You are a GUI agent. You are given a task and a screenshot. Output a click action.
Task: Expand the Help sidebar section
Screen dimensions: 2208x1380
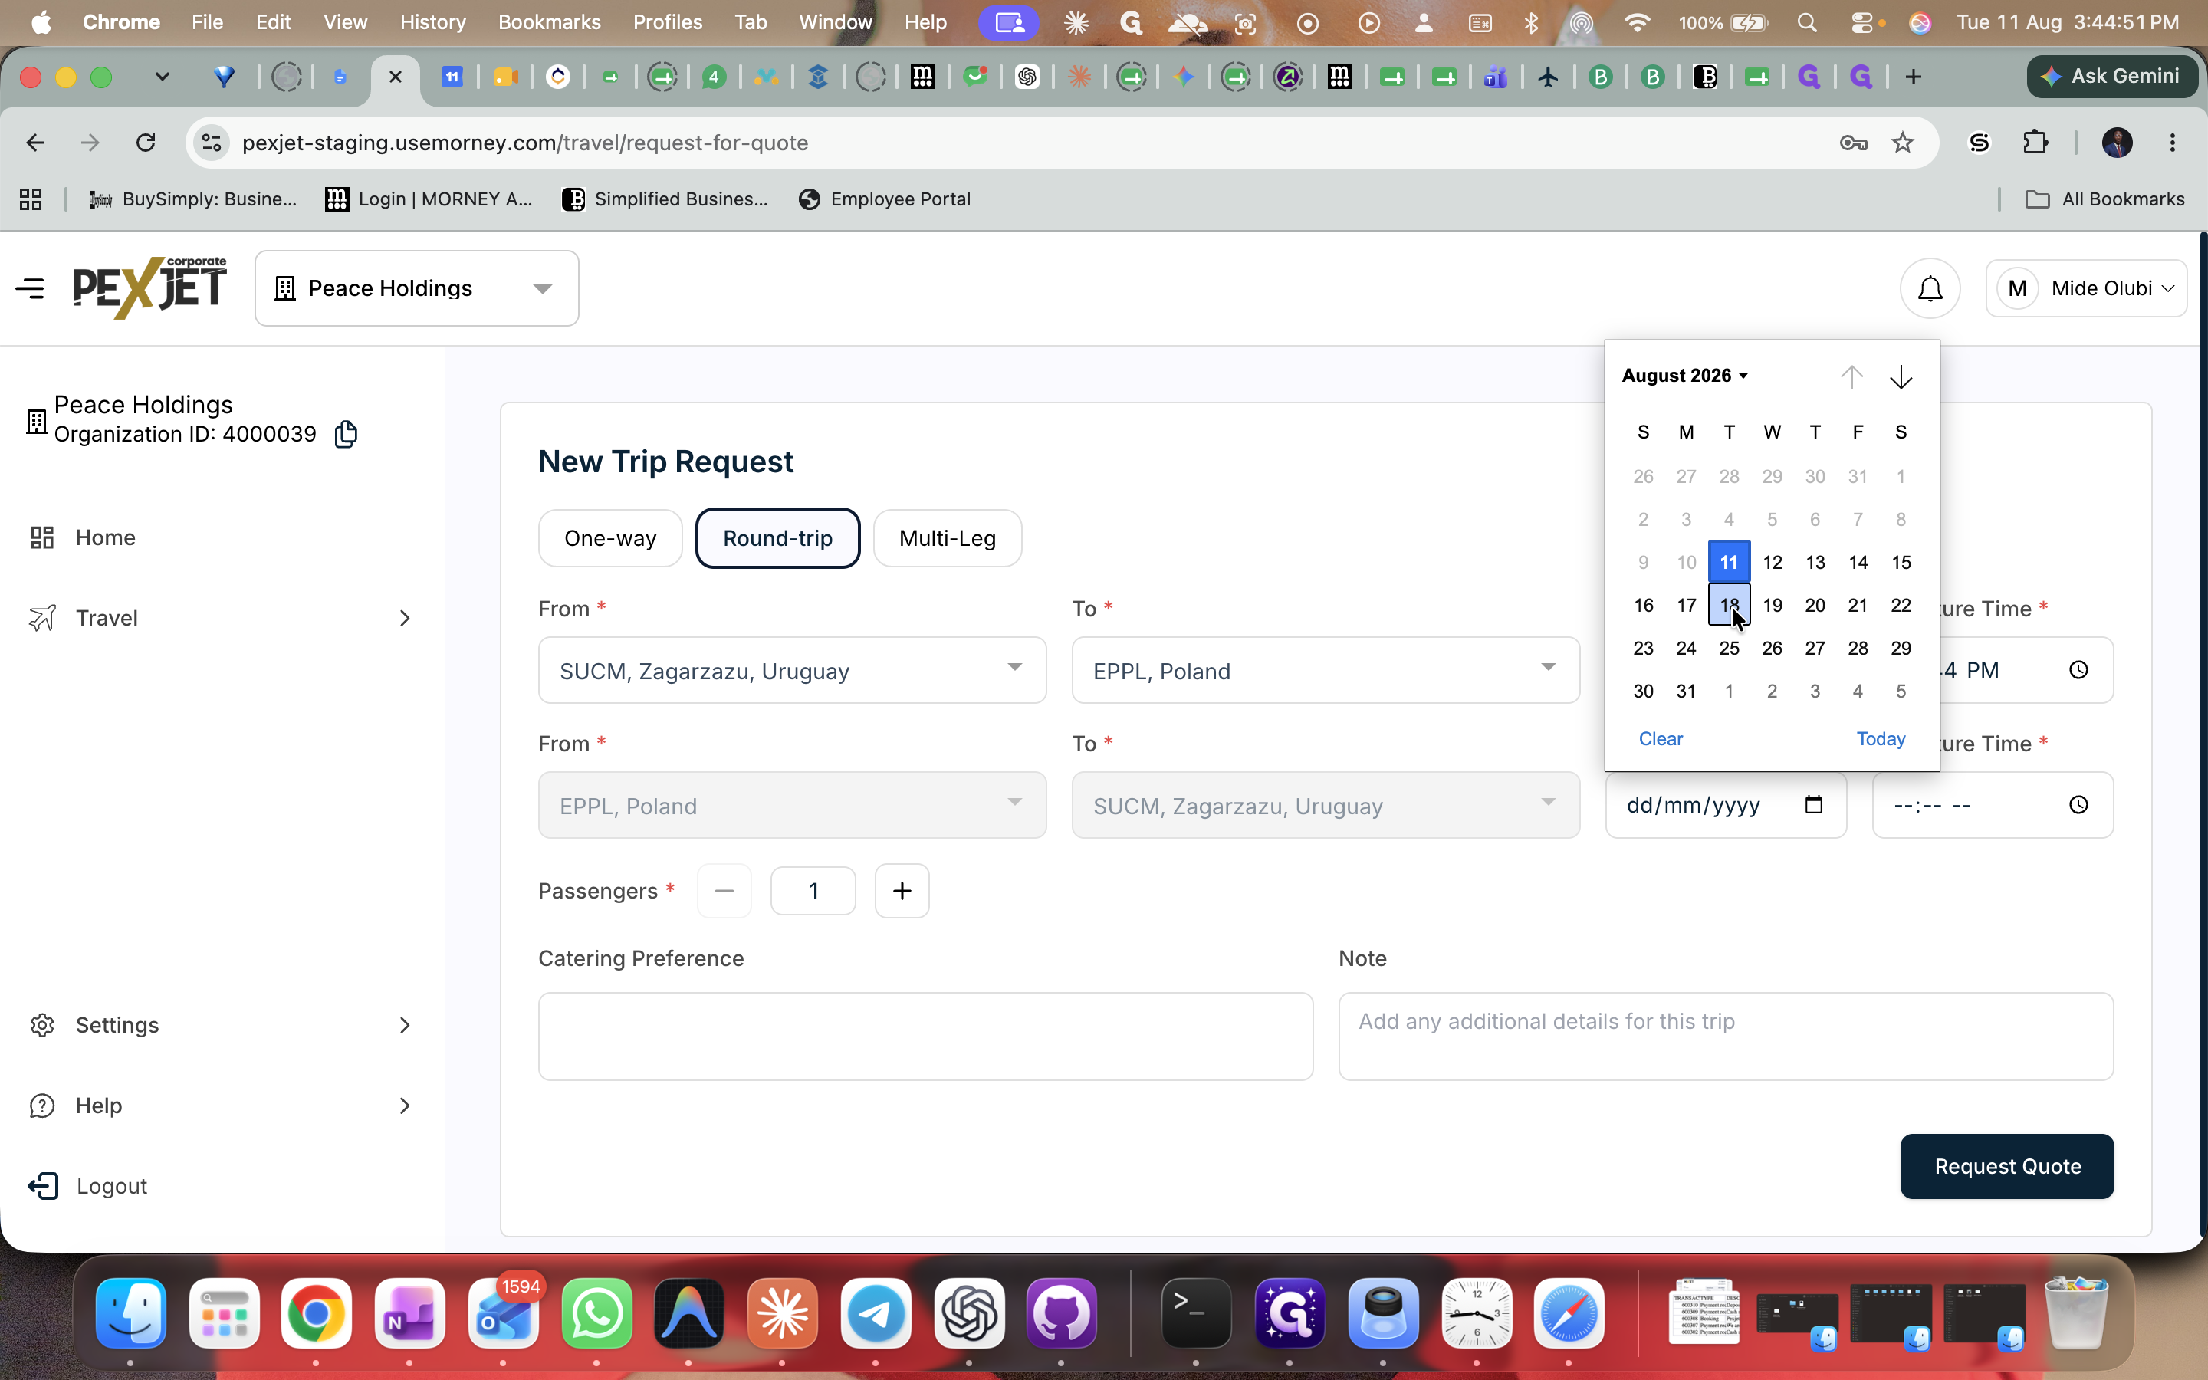[222, 1106]
